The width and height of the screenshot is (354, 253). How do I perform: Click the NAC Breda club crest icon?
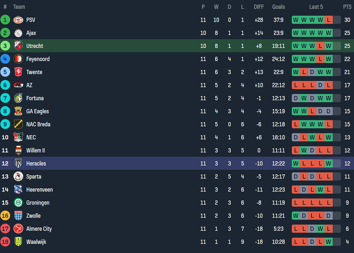(18, 124)
